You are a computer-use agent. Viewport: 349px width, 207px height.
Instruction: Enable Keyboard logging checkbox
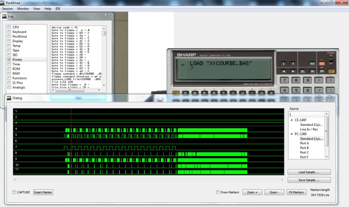pyautogui.click(x=9, y=32)
